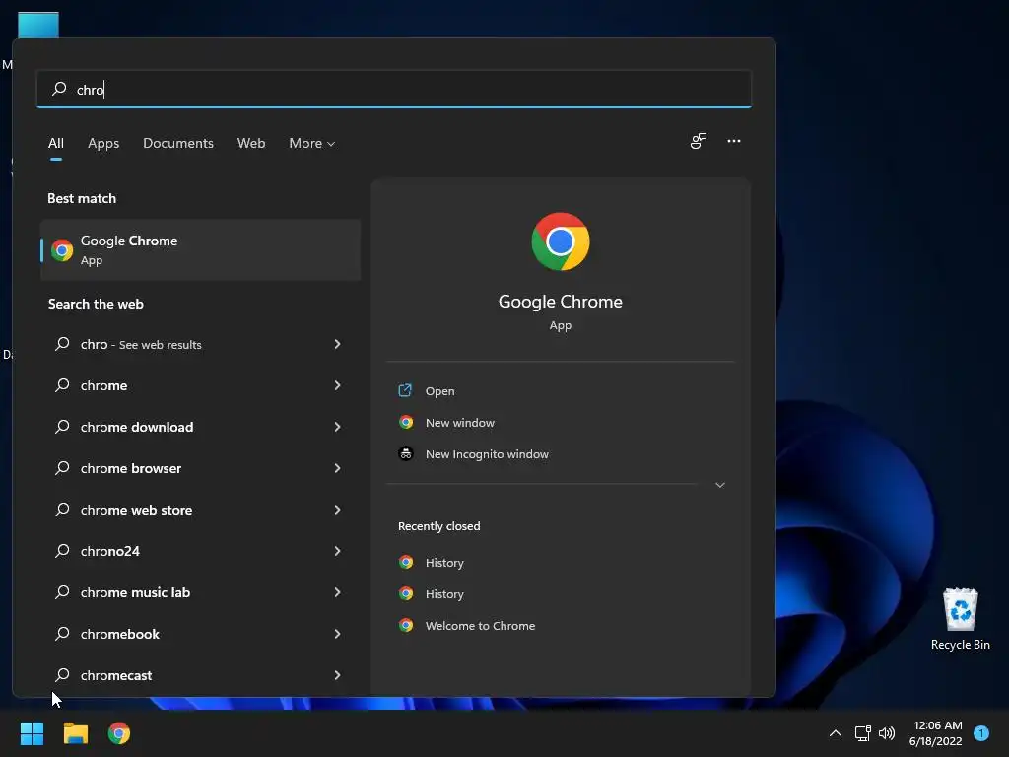Click into the search box containing chro
Viewport: 1009px width, 757px height.
(x=394, y=89)
